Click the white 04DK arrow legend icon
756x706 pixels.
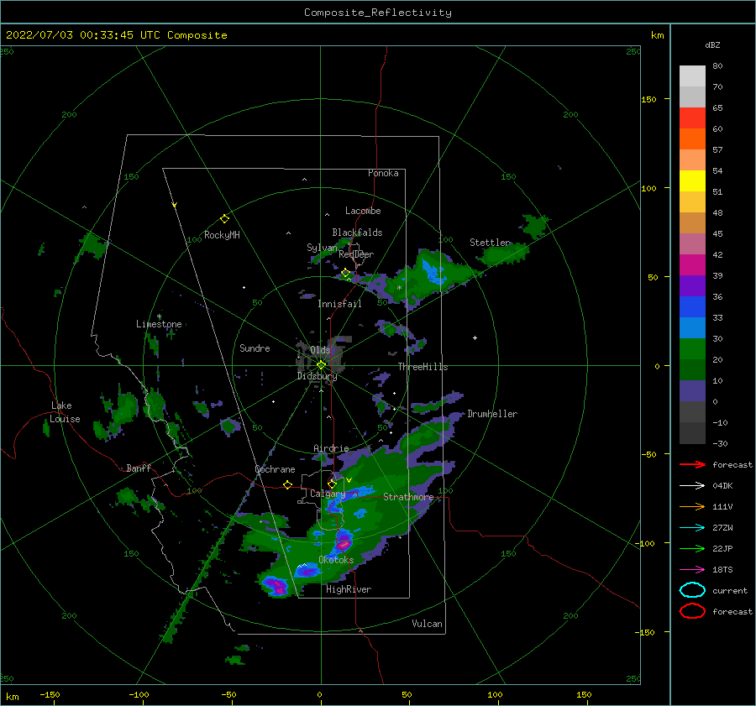tap(692, 486)
